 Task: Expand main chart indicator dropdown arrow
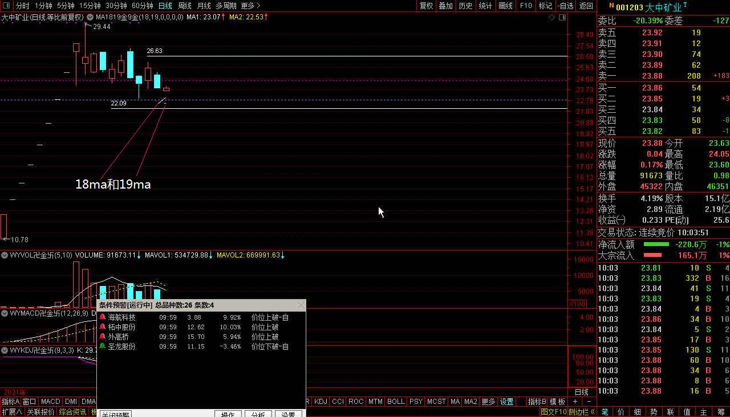[91, 17]
